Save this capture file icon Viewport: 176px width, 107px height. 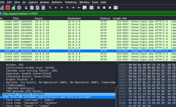click(32, 8)
